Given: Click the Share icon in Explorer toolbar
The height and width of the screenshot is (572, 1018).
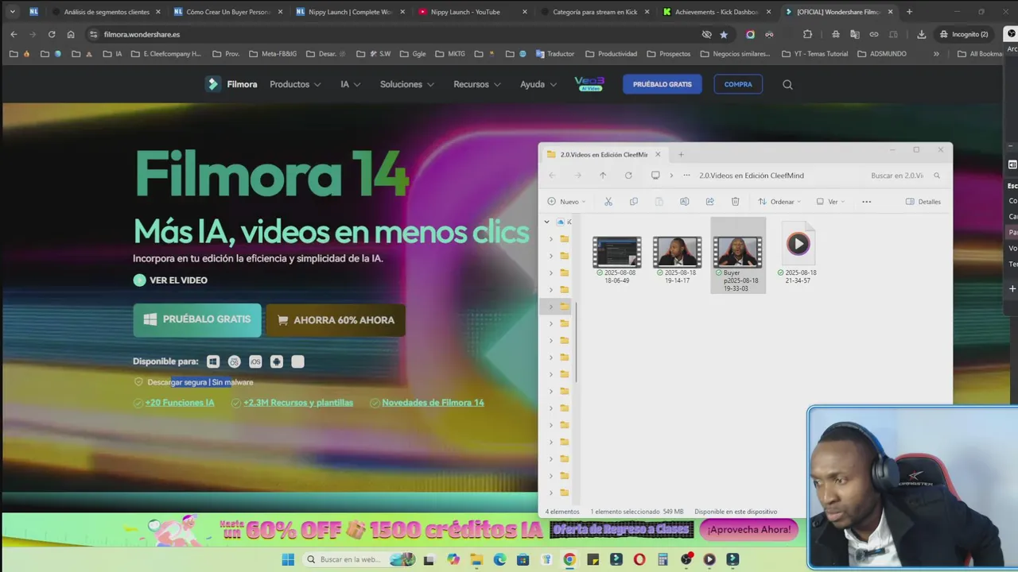Looking at the screenshot, I should coord(709,202).
